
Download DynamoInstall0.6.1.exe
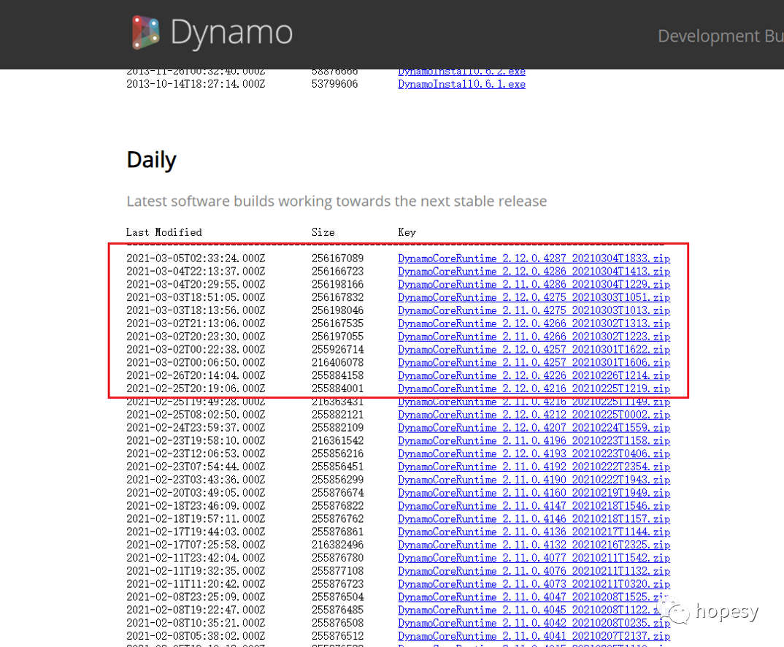coord(461,84)
